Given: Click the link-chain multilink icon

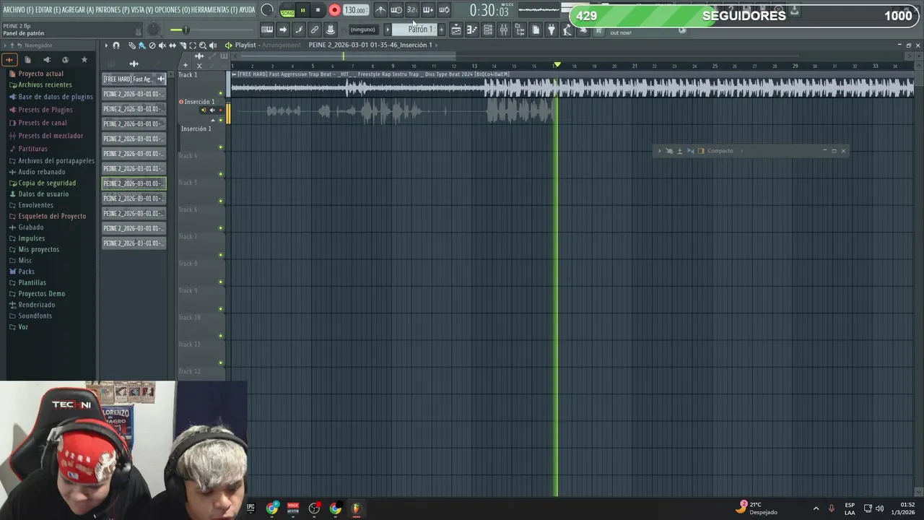Looking at the screenshot, I should pos(315,30).
